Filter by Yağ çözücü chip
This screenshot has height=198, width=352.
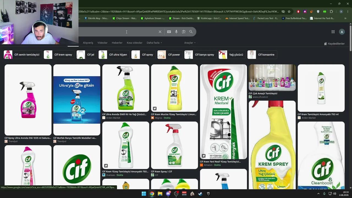232,54
